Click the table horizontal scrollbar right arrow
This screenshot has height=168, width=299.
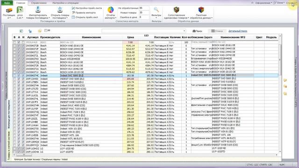point(277,155)
